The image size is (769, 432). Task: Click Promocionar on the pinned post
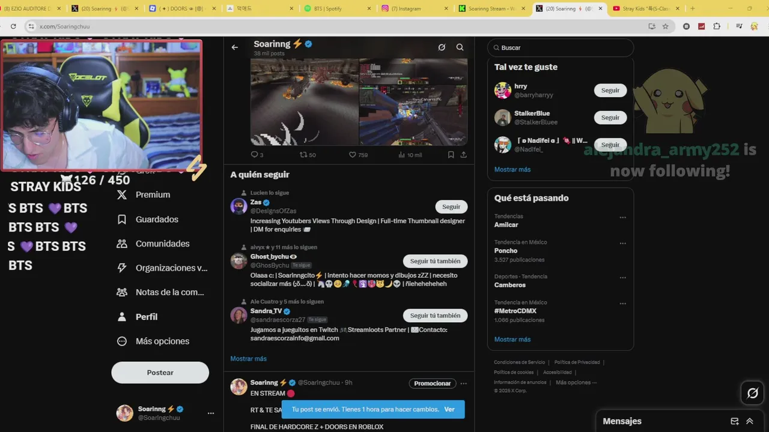(433, 383)
